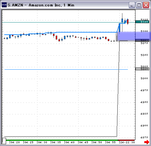Click the 4900 price scale label
This screenshot has height=146, width=151.
tap(144, 126)
